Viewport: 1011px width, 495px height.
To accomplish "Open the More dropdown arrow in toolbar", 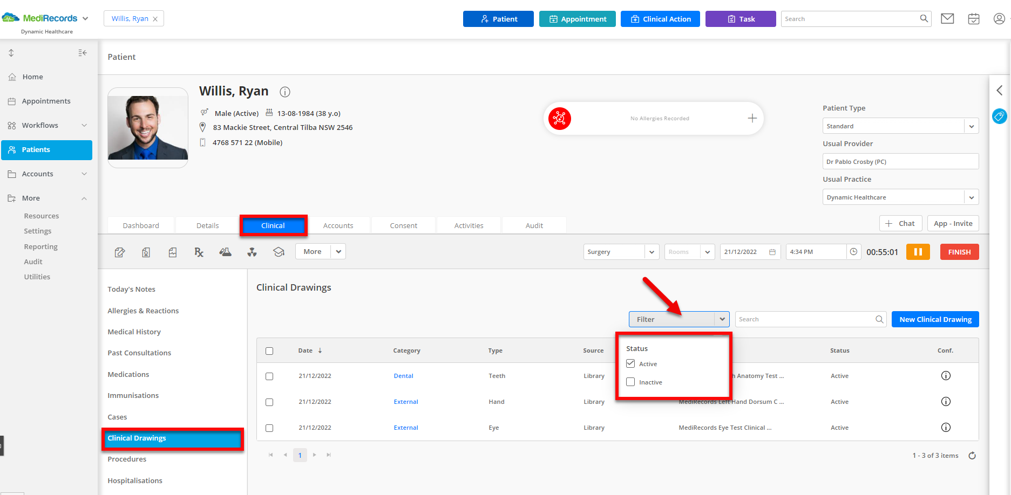I will (338, 251).
